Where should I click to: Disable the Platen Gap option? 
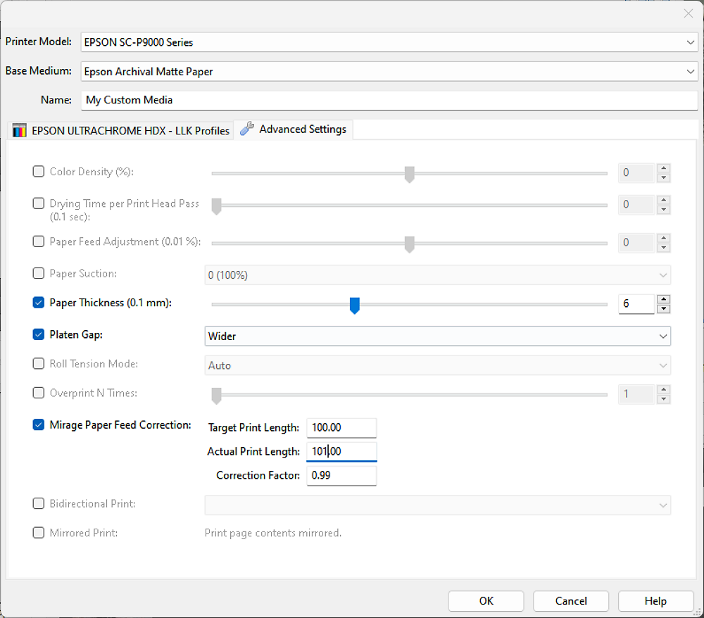[39, 335]
